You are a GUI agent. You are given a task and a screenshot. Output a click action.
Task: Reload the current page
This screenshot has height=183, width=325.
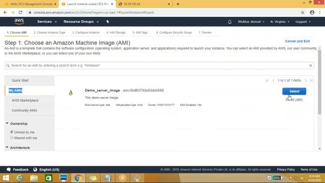(20, 12)
